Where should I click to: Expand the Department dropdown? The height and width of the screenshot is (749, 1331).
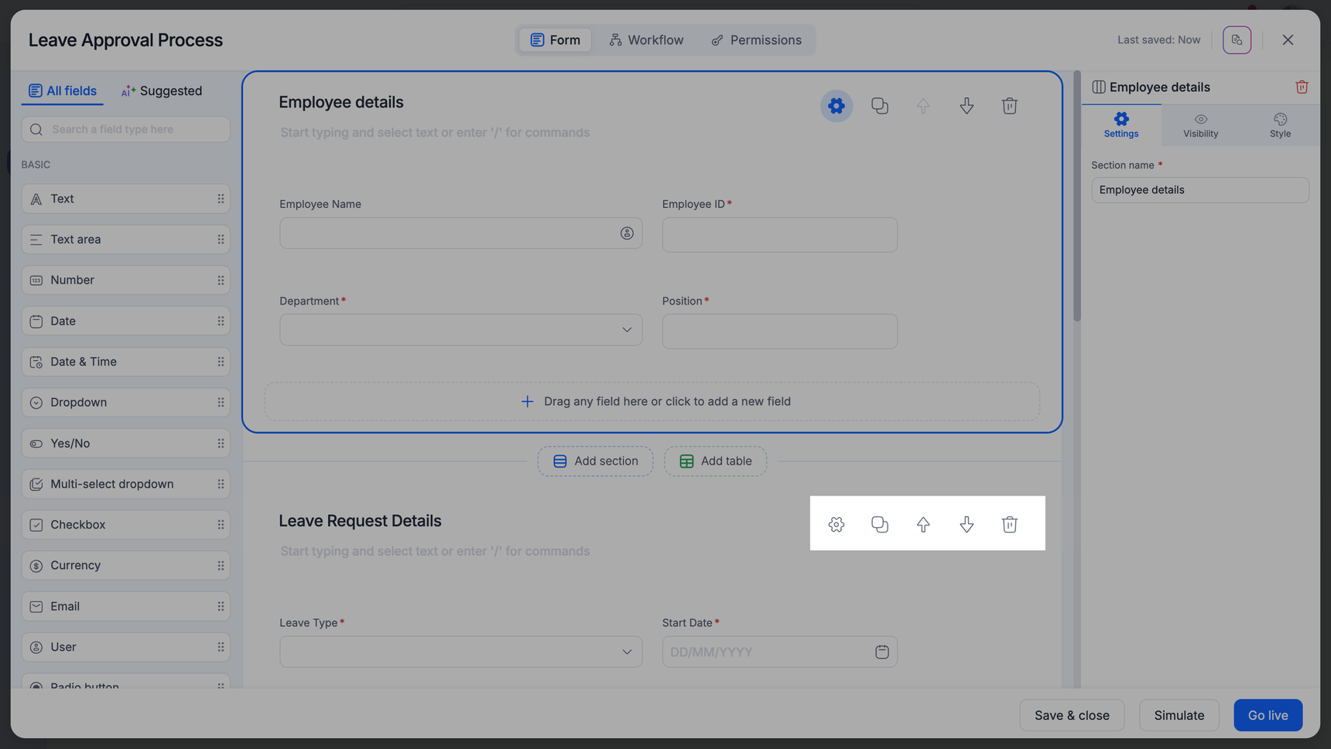626,330
